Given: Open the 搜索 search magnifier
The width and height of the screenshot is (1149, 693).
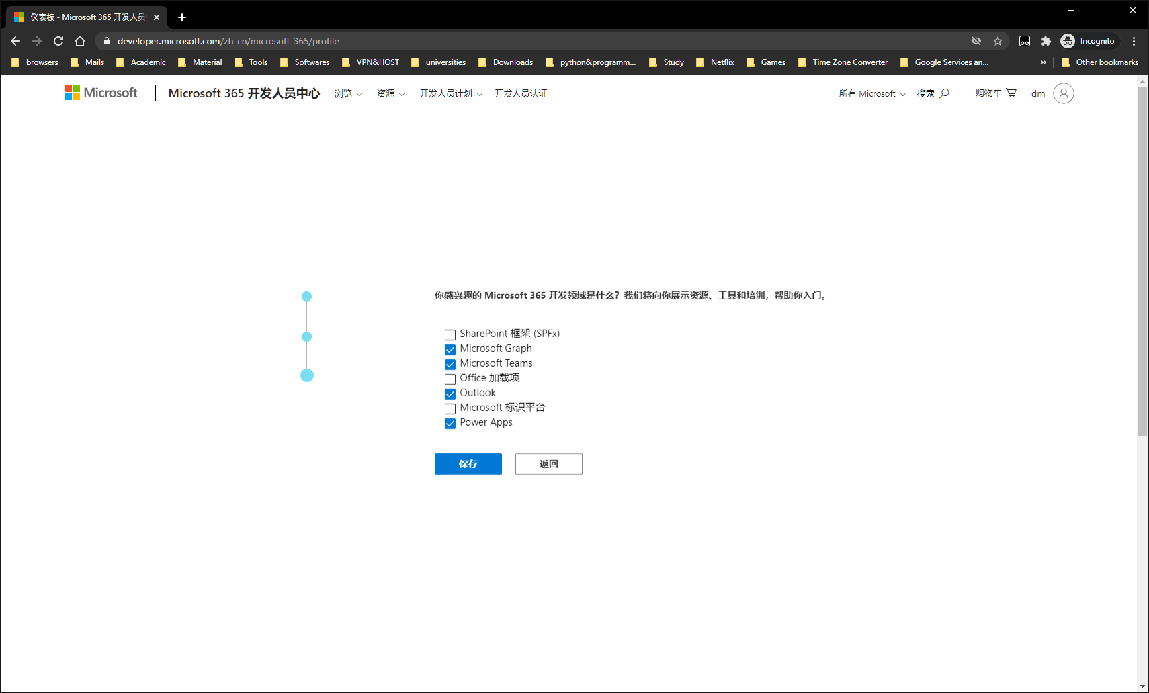Looking at the screenshot, I should tap(933, 93).
